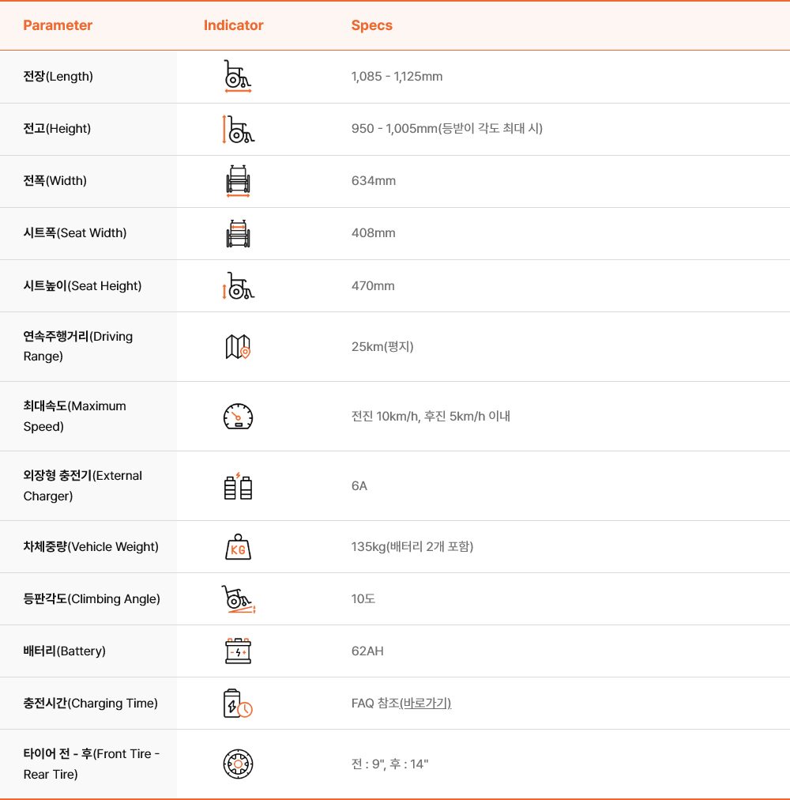Image resolution: width=790 pixels, height=800 pixels.
Task: Select the 시트폭(Seat Width) label
Action: click(x=75, y=233)
